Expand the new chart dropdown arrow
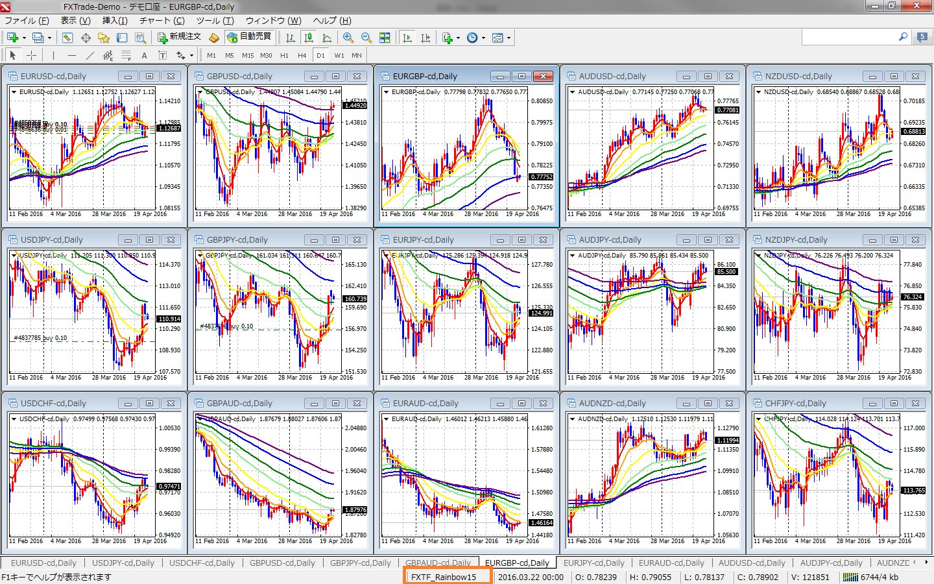Viewport: 934px width, 584px height. tap(24, 38)
